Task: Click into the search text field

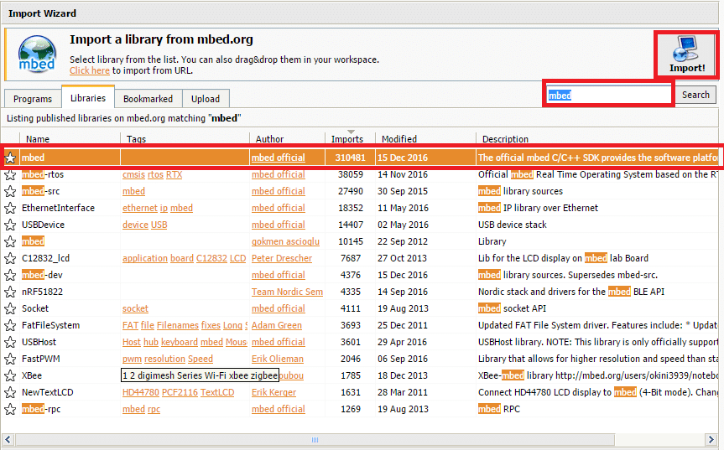Action: [609, 95]
